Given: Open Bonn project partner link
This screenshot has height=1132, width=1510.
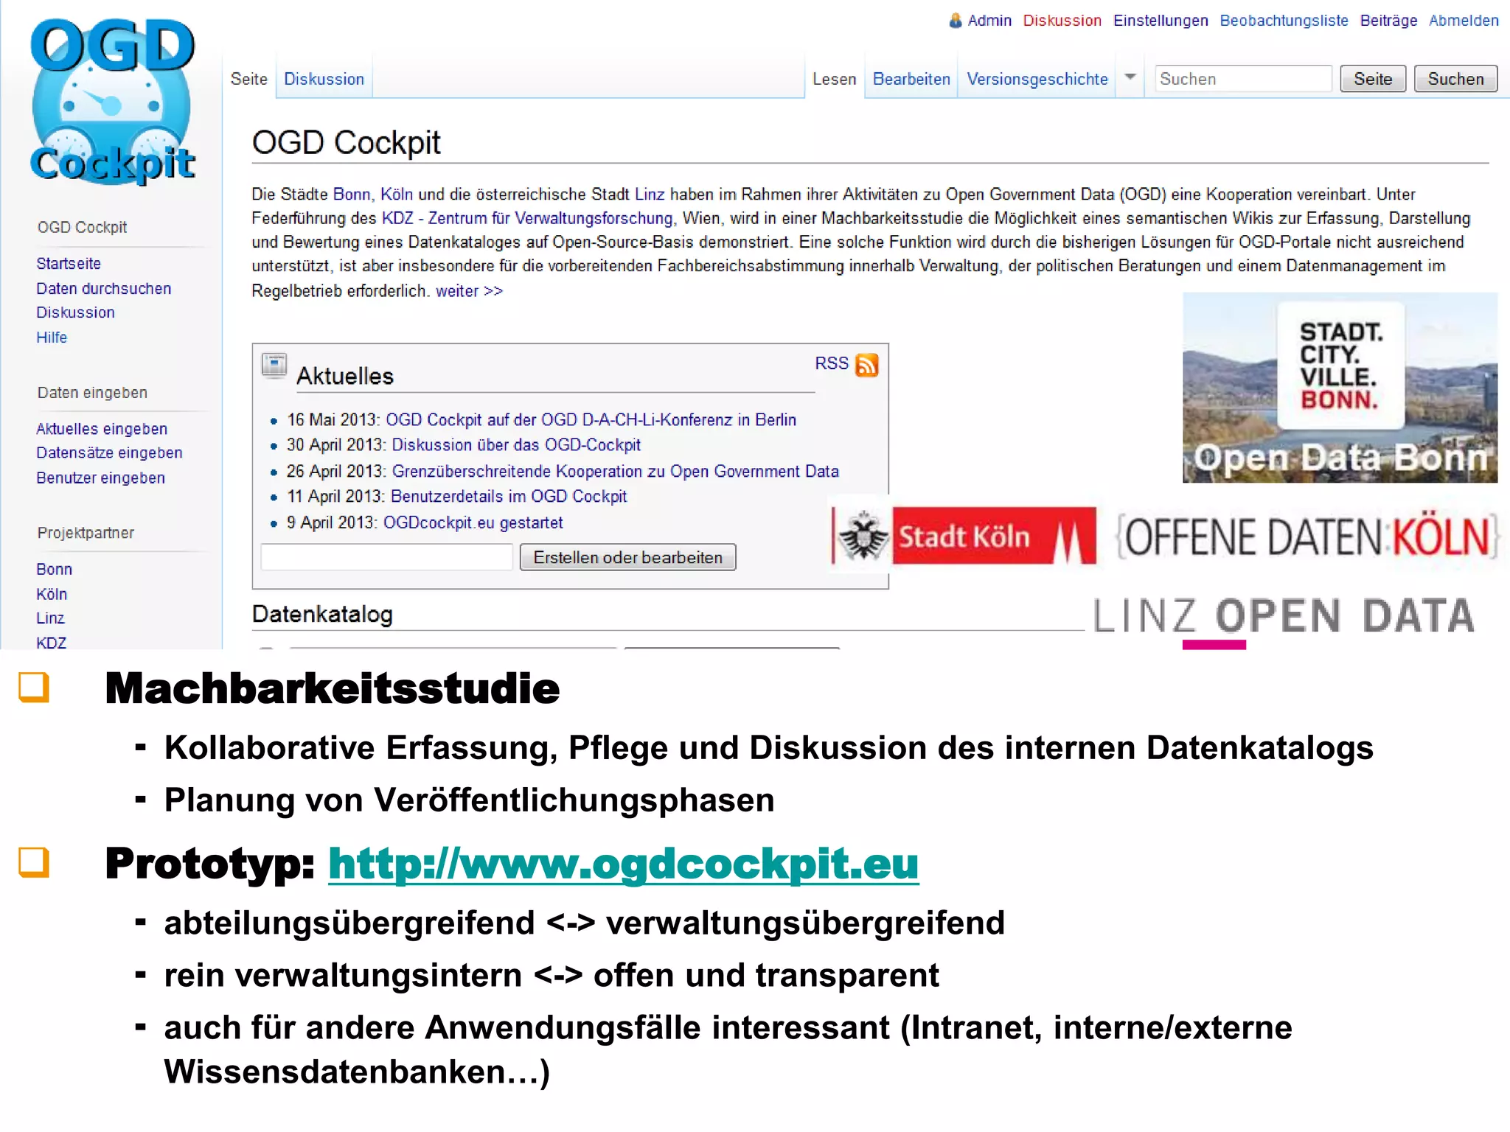Looking at the screenshot, I should pyautogui.click(x=54, y=570).
